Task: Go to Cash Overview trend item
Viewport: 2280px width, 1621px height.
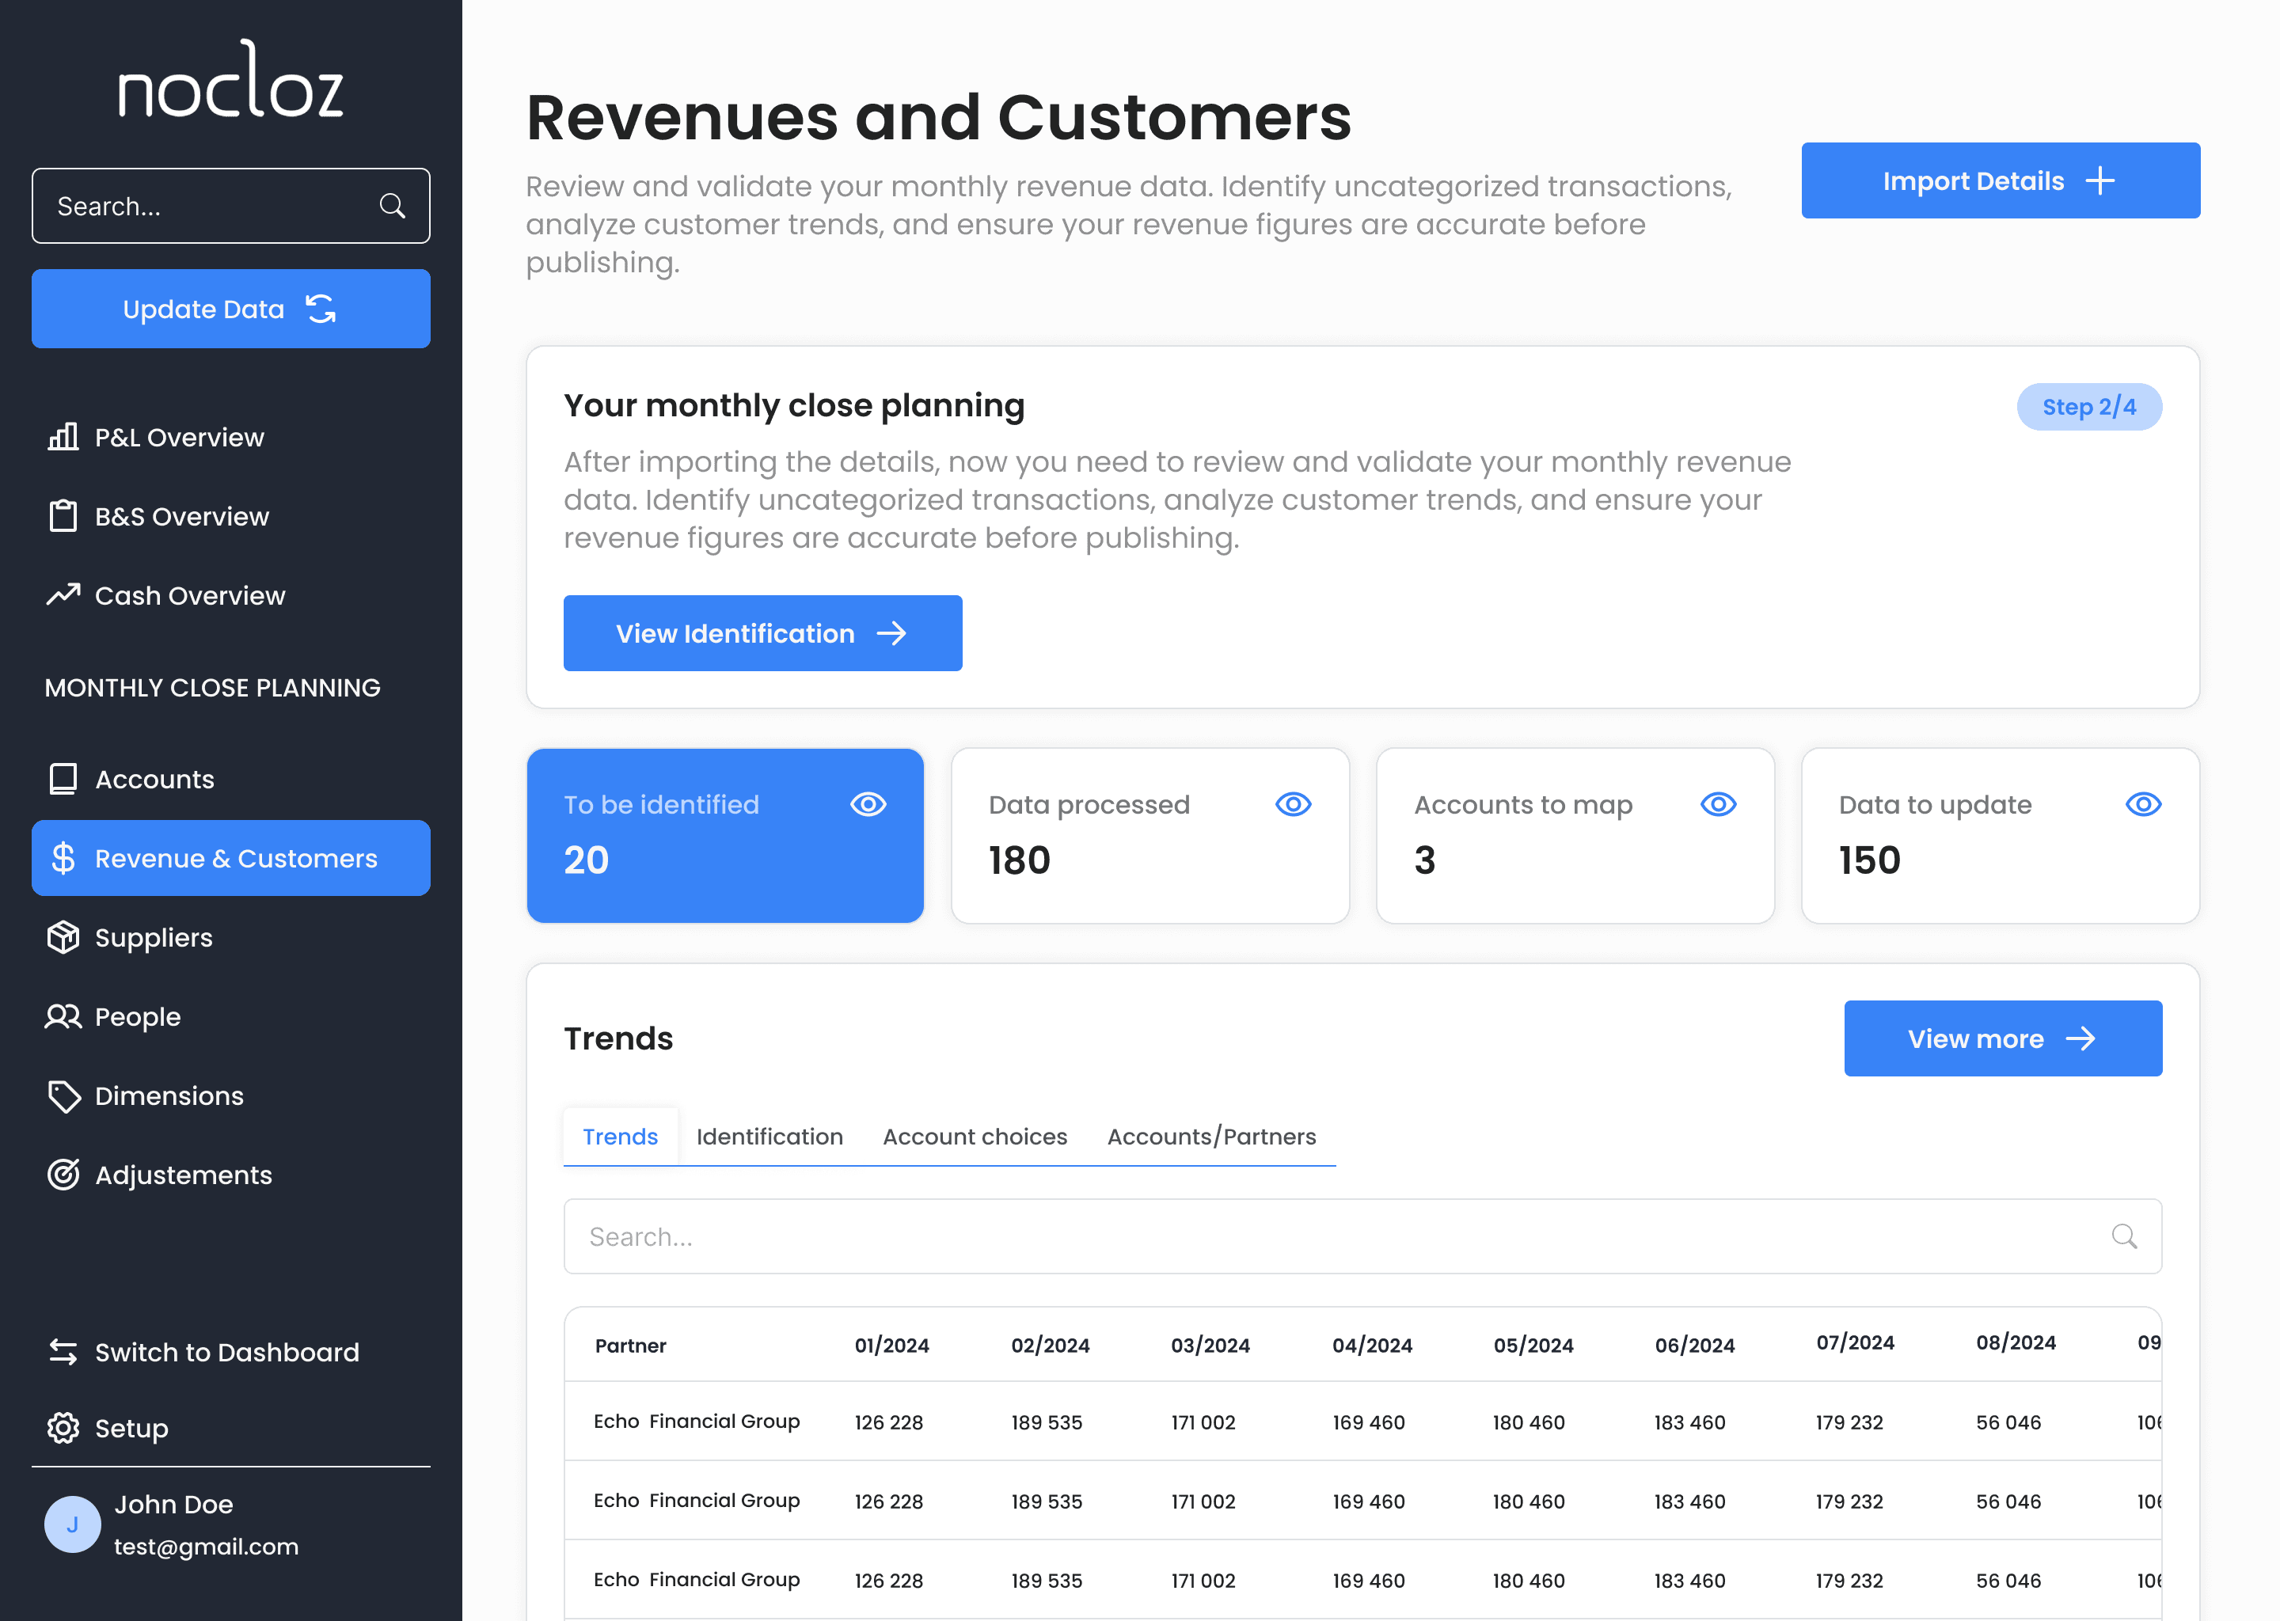Action: tap(188, 595)
